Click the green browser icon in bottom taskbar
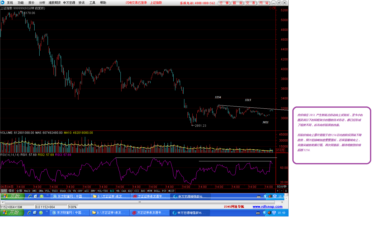This screenshot has height=252, width=378. 41,213
